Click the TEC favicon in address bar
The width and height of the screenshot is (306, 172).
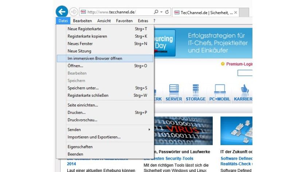[83, 12]
